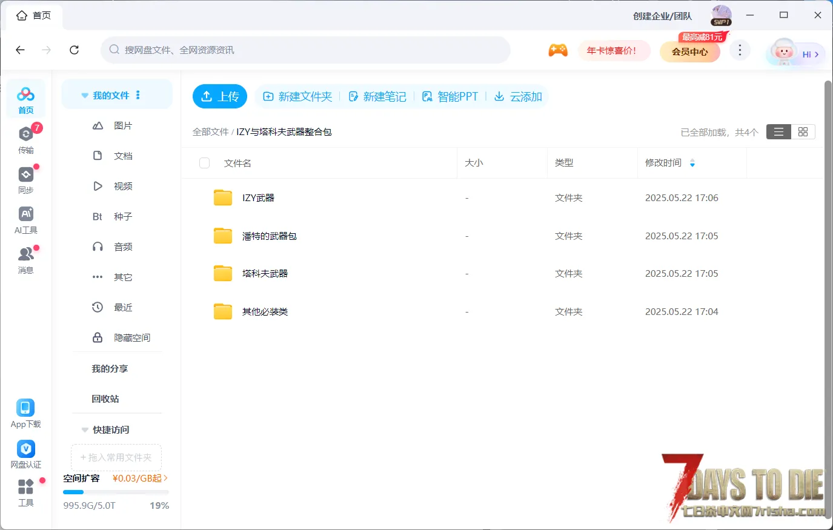Click date 2025.05.22 17:04
The width and height of the screenshot is (833, 530).
pos(682,311)
